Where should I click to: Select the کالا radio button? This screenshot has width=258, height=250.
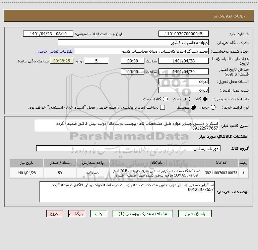coord(205,99)
